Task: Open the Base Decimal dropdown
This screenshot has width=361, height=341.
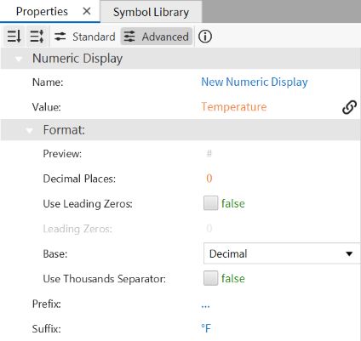Action: click(x=282, y=253)
